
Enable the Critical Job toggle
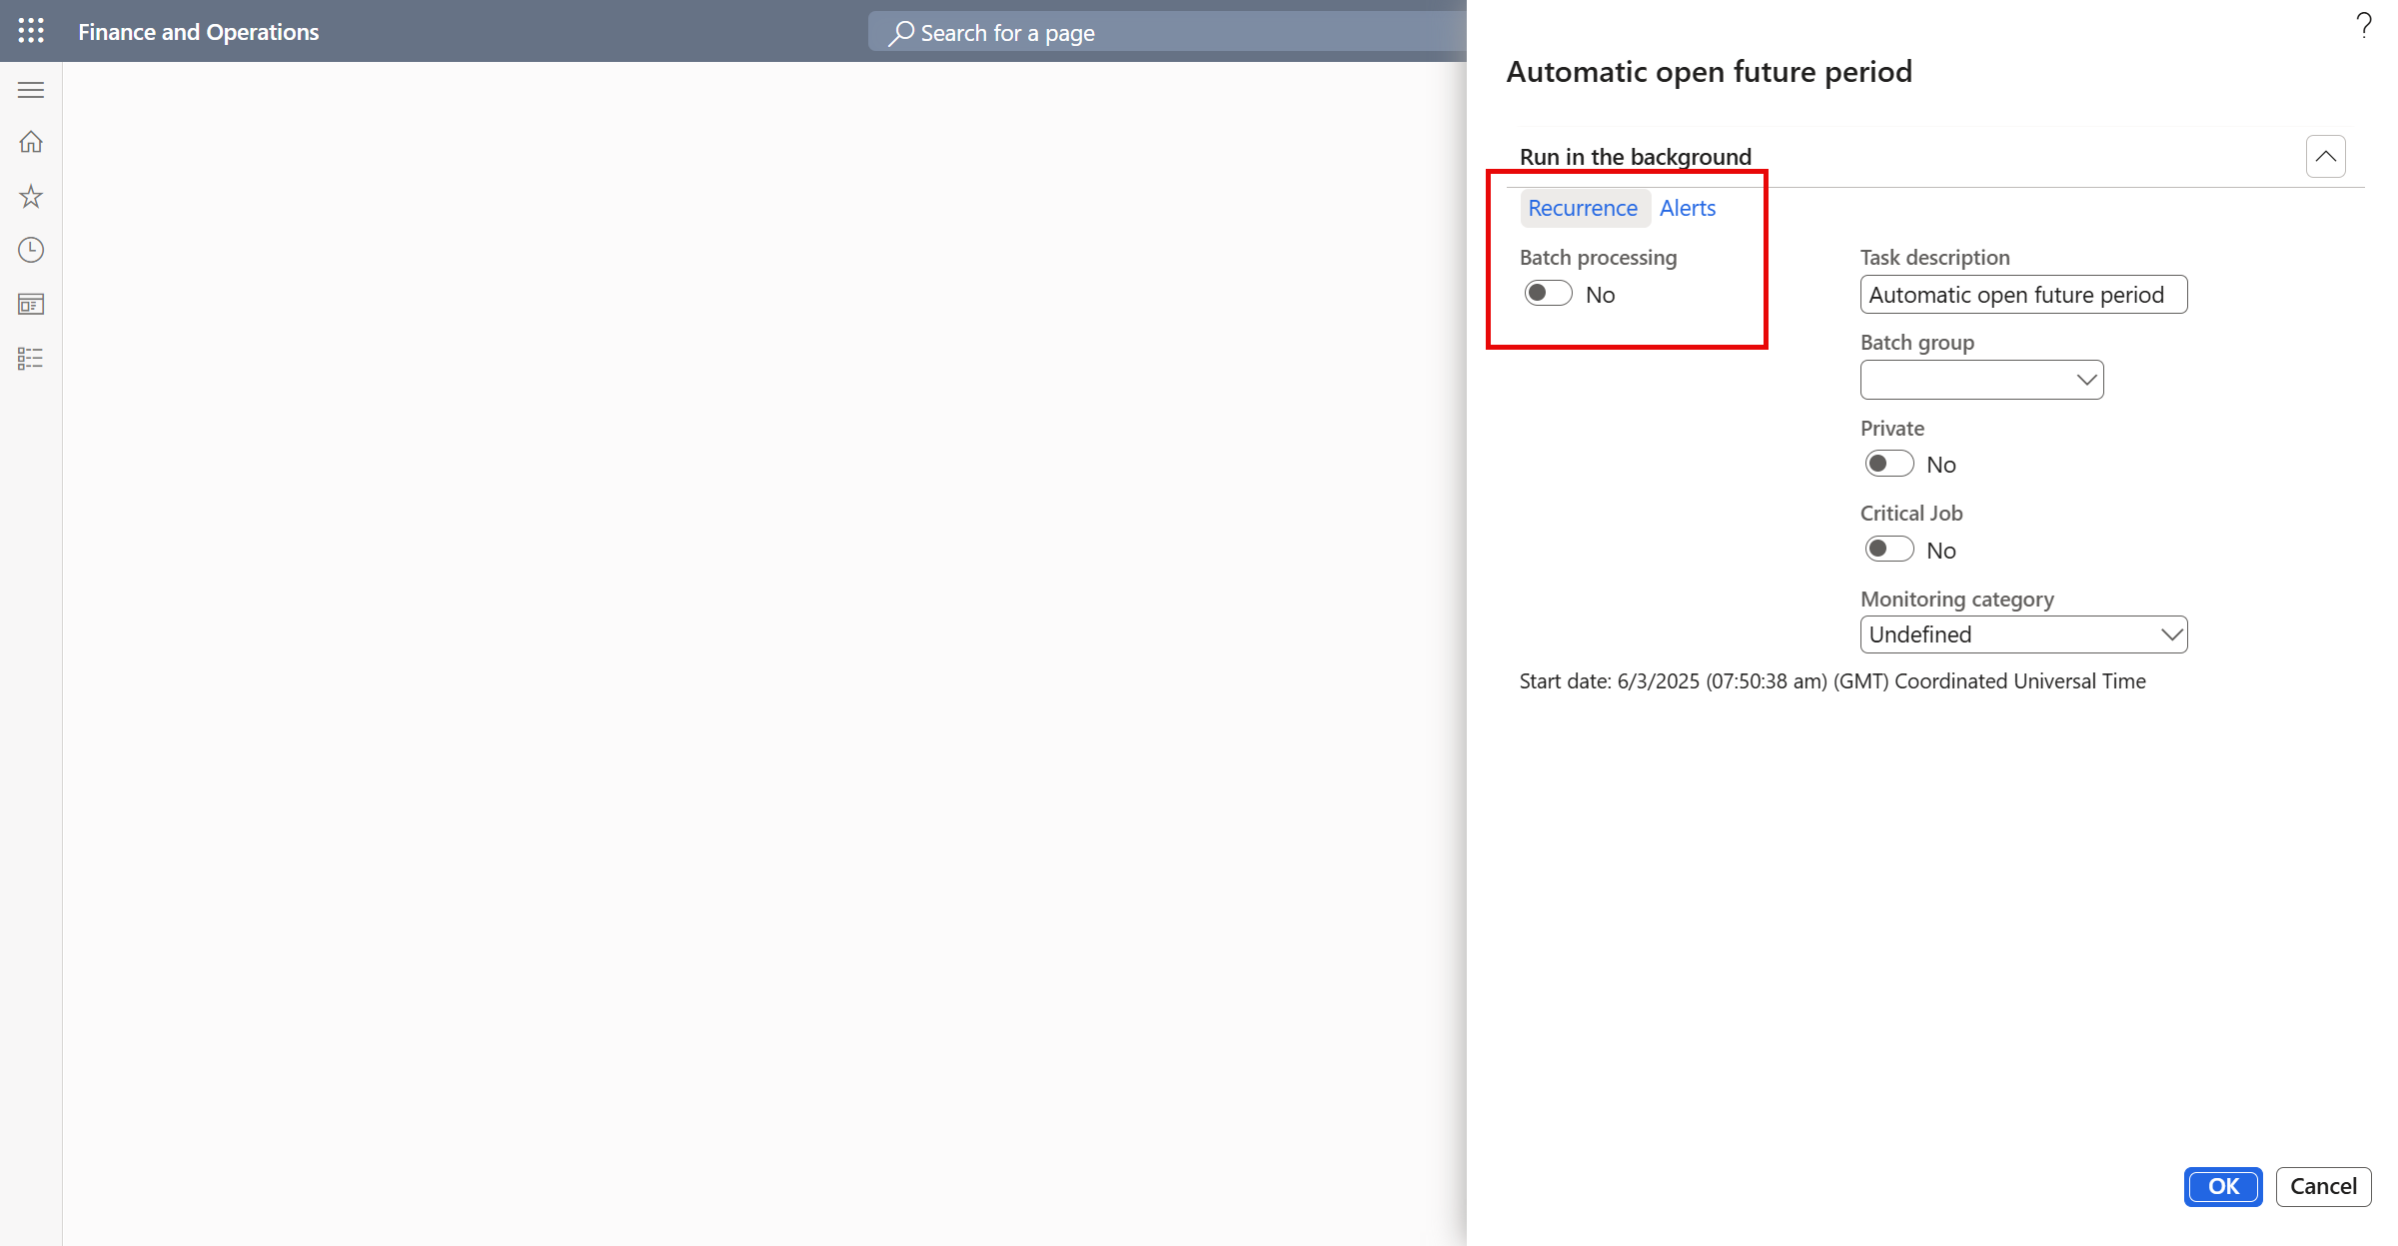[x=1888, y=549]
